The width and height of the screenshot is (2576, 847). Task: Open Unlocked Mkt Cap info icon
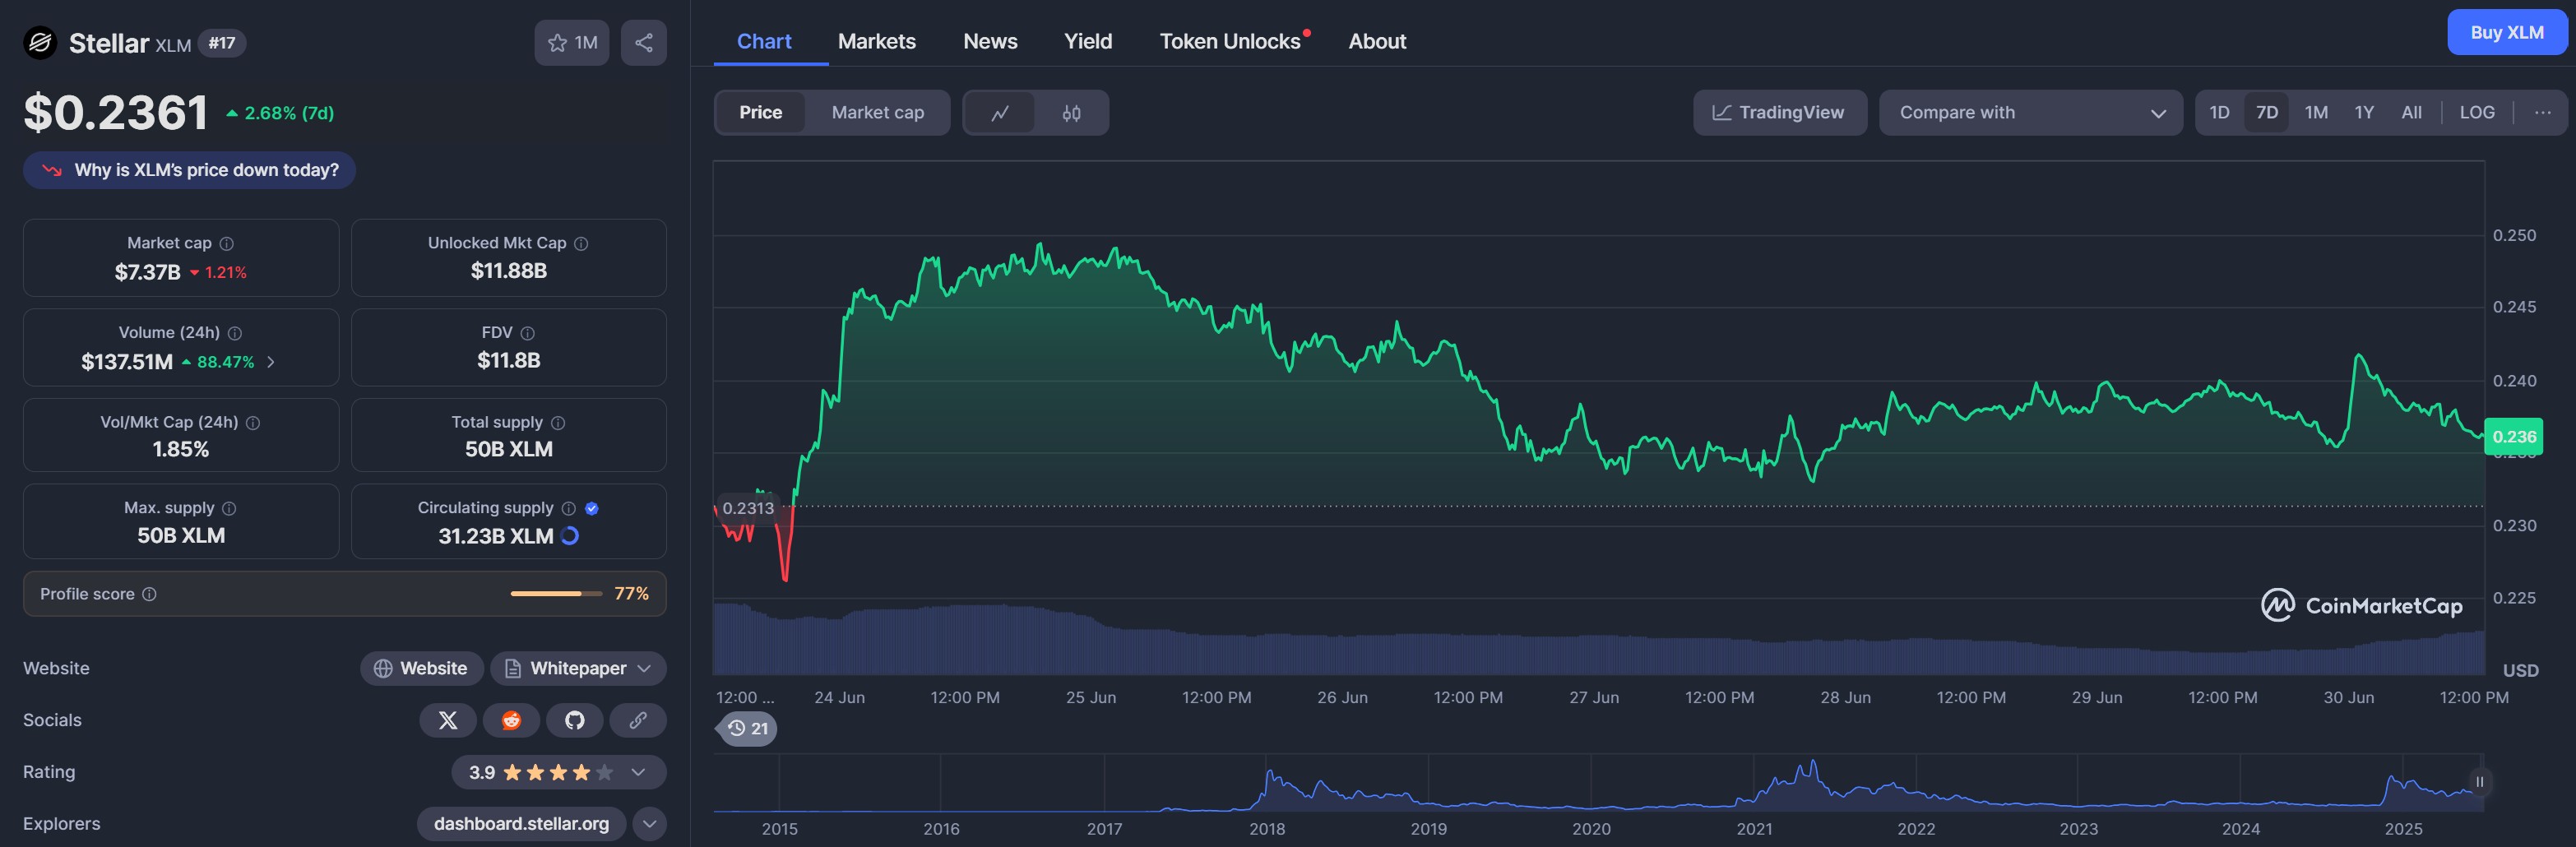click(581, 243)
